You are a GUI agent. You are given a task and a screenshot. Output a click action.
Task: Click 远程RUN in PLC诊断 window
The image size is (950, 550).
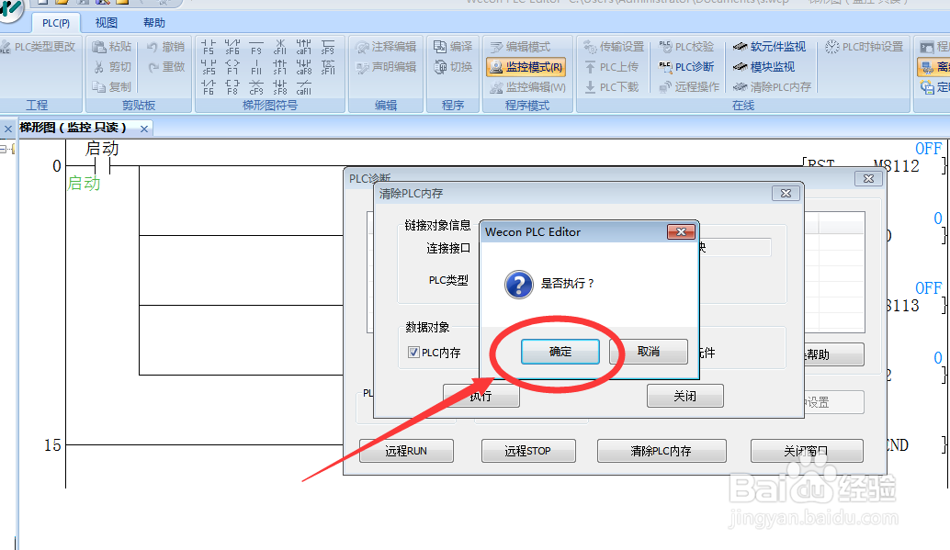point(406,451)
